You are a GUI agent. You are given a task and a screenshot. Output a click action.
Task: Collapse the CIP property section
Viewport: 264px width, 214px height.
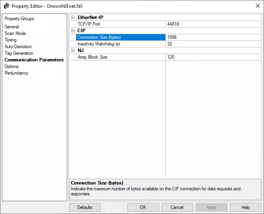(73, 31)
